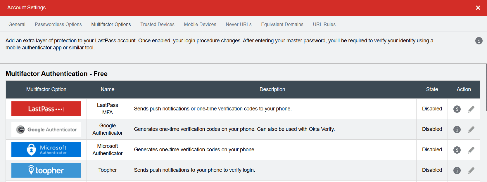Screen dimensions: 487x182
Task: Click Disabled state in Microsoft Authenticator row
Action: (432, 150)
